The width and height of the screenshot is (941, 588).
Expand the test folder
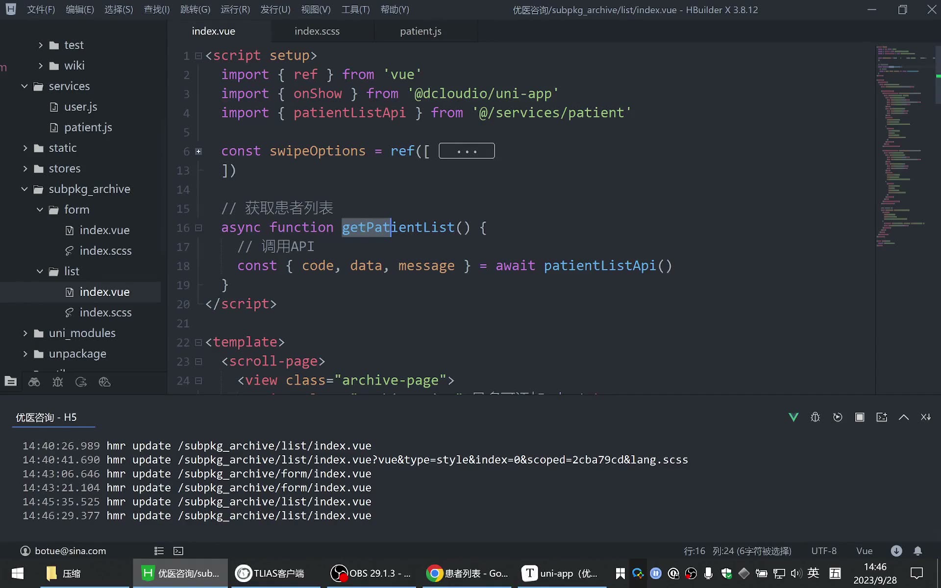[x=41, y=45]
